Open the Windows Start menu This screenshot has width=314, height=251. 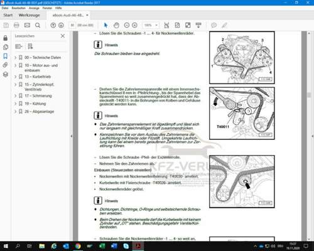(6, 246)
